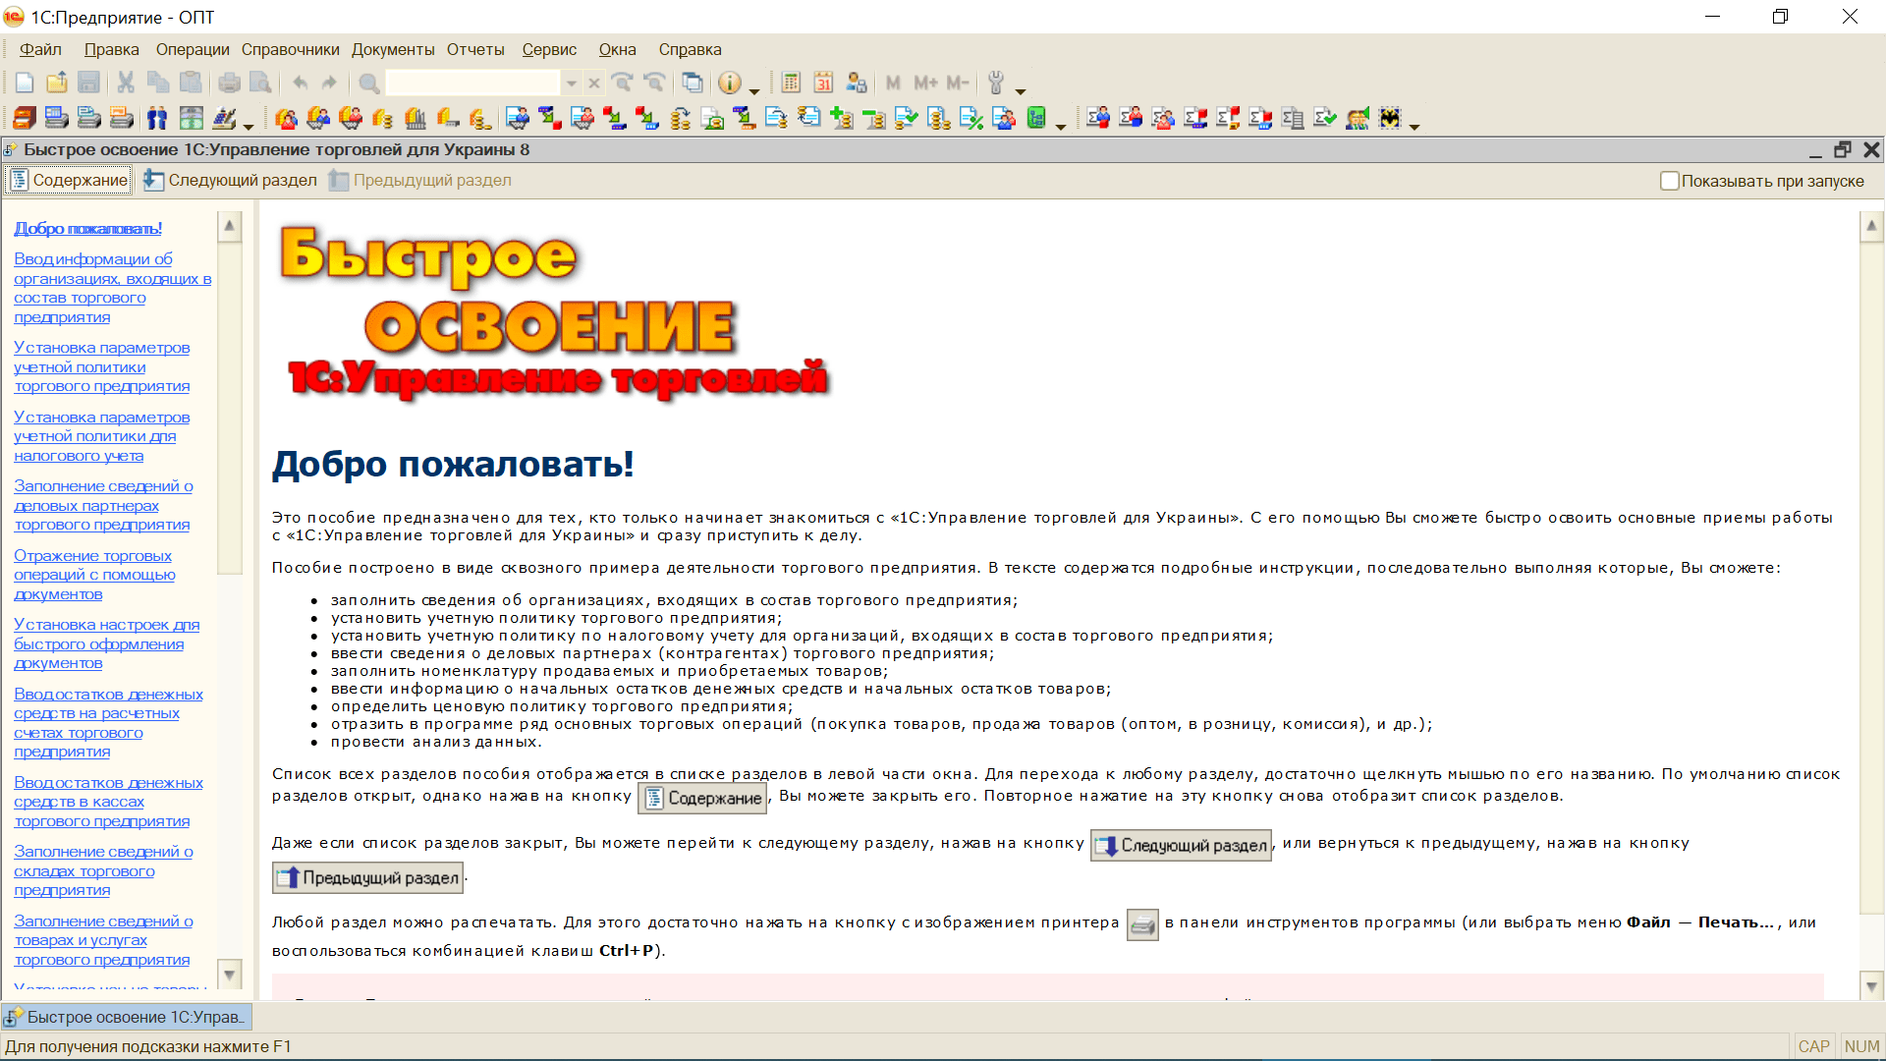Image resolution: width=1886 pixels, height=1061 pixels.
Task: Click the contents panel scroll-up arrow
Action: pos(229,226)
